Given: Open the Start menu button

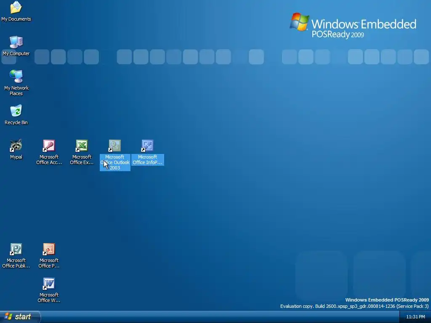Looking at the screenshot, I should point(20,317).
